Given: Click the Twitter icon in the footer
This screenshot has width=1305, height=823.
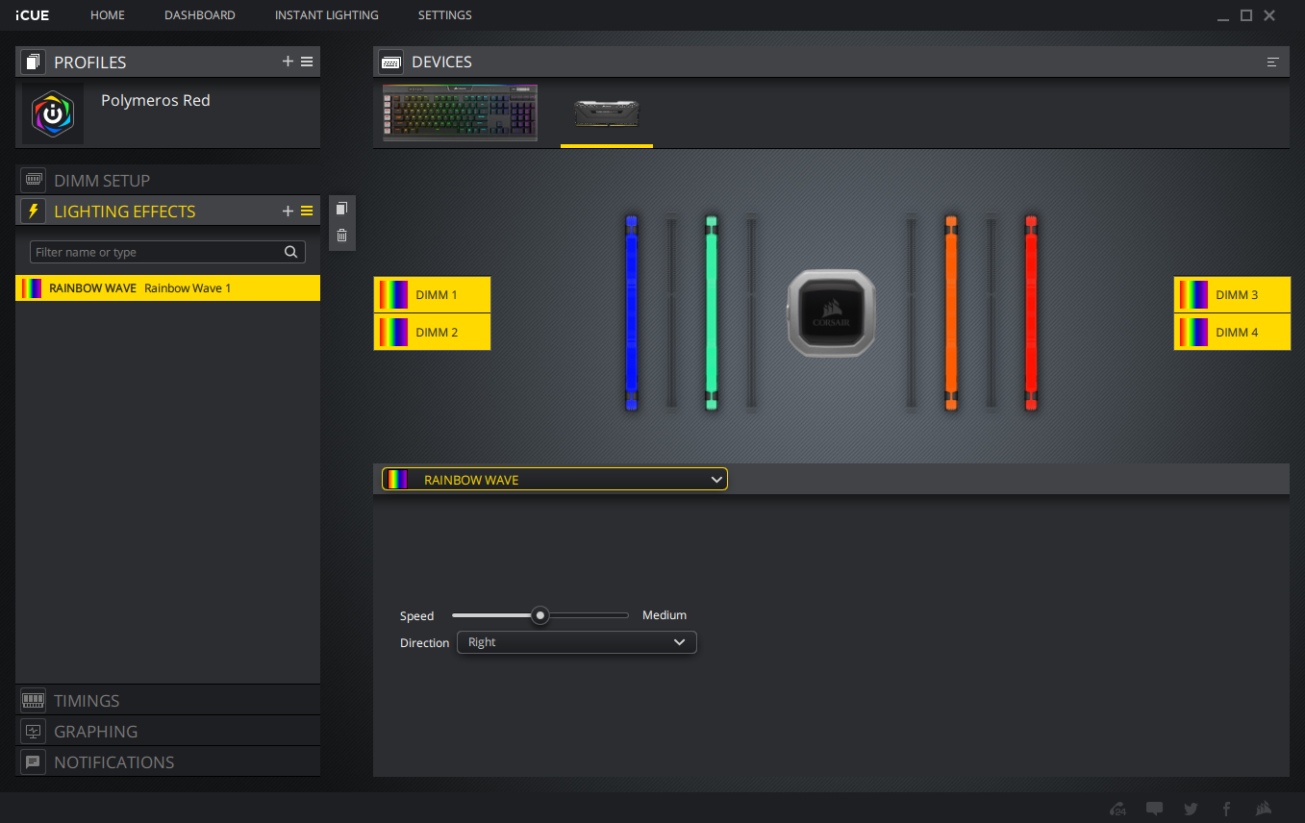Looking at the screenshot, I should (x=1191, y=809).
